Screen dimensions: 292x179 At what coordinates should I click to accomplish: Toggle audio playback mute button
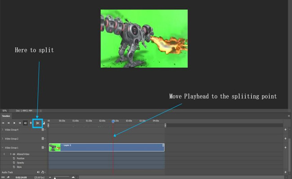[x=25, y=123]
